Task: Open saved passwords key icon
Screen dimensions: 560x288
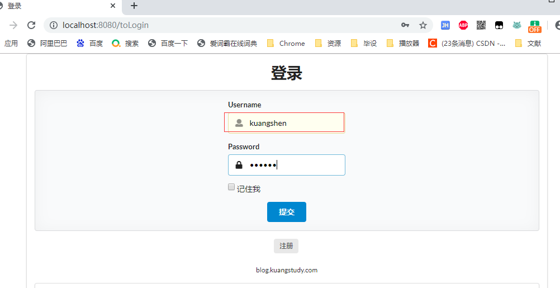Action: click(405, 25)
